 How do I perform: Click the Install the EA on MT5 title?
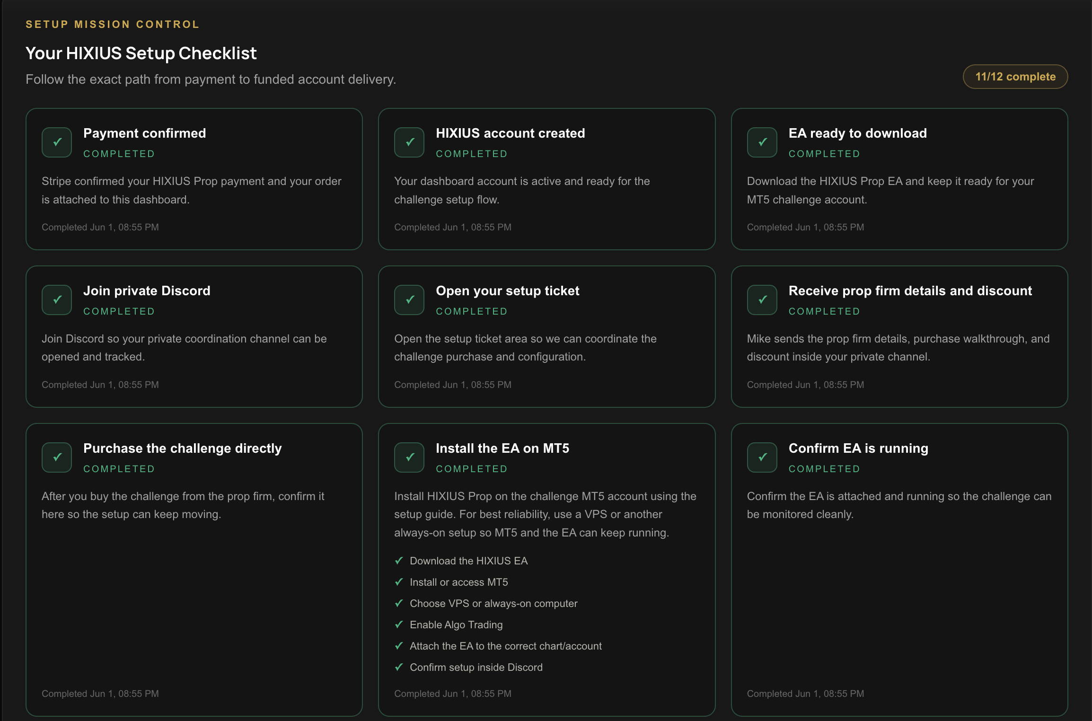[x=502, y=448]
